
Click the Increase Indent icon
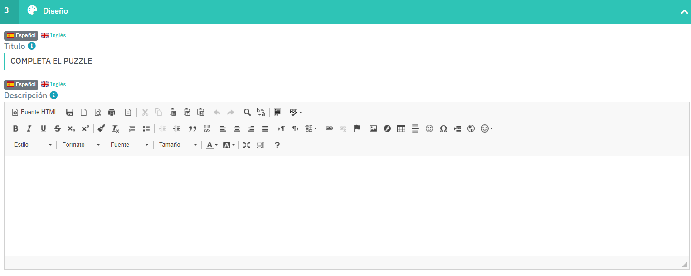click(x=176, y=128)
